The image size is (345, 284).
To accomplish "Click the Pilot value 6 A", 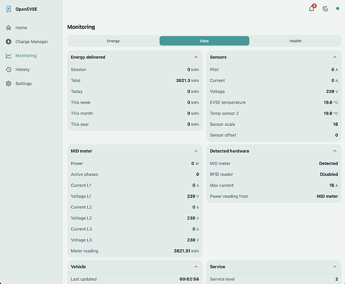I will coord(335,69).
